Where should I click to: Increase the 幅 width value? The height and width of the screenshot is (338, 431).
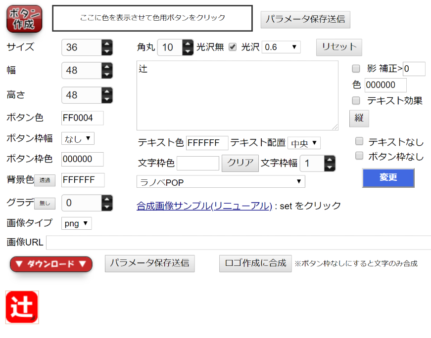(107, 66)
